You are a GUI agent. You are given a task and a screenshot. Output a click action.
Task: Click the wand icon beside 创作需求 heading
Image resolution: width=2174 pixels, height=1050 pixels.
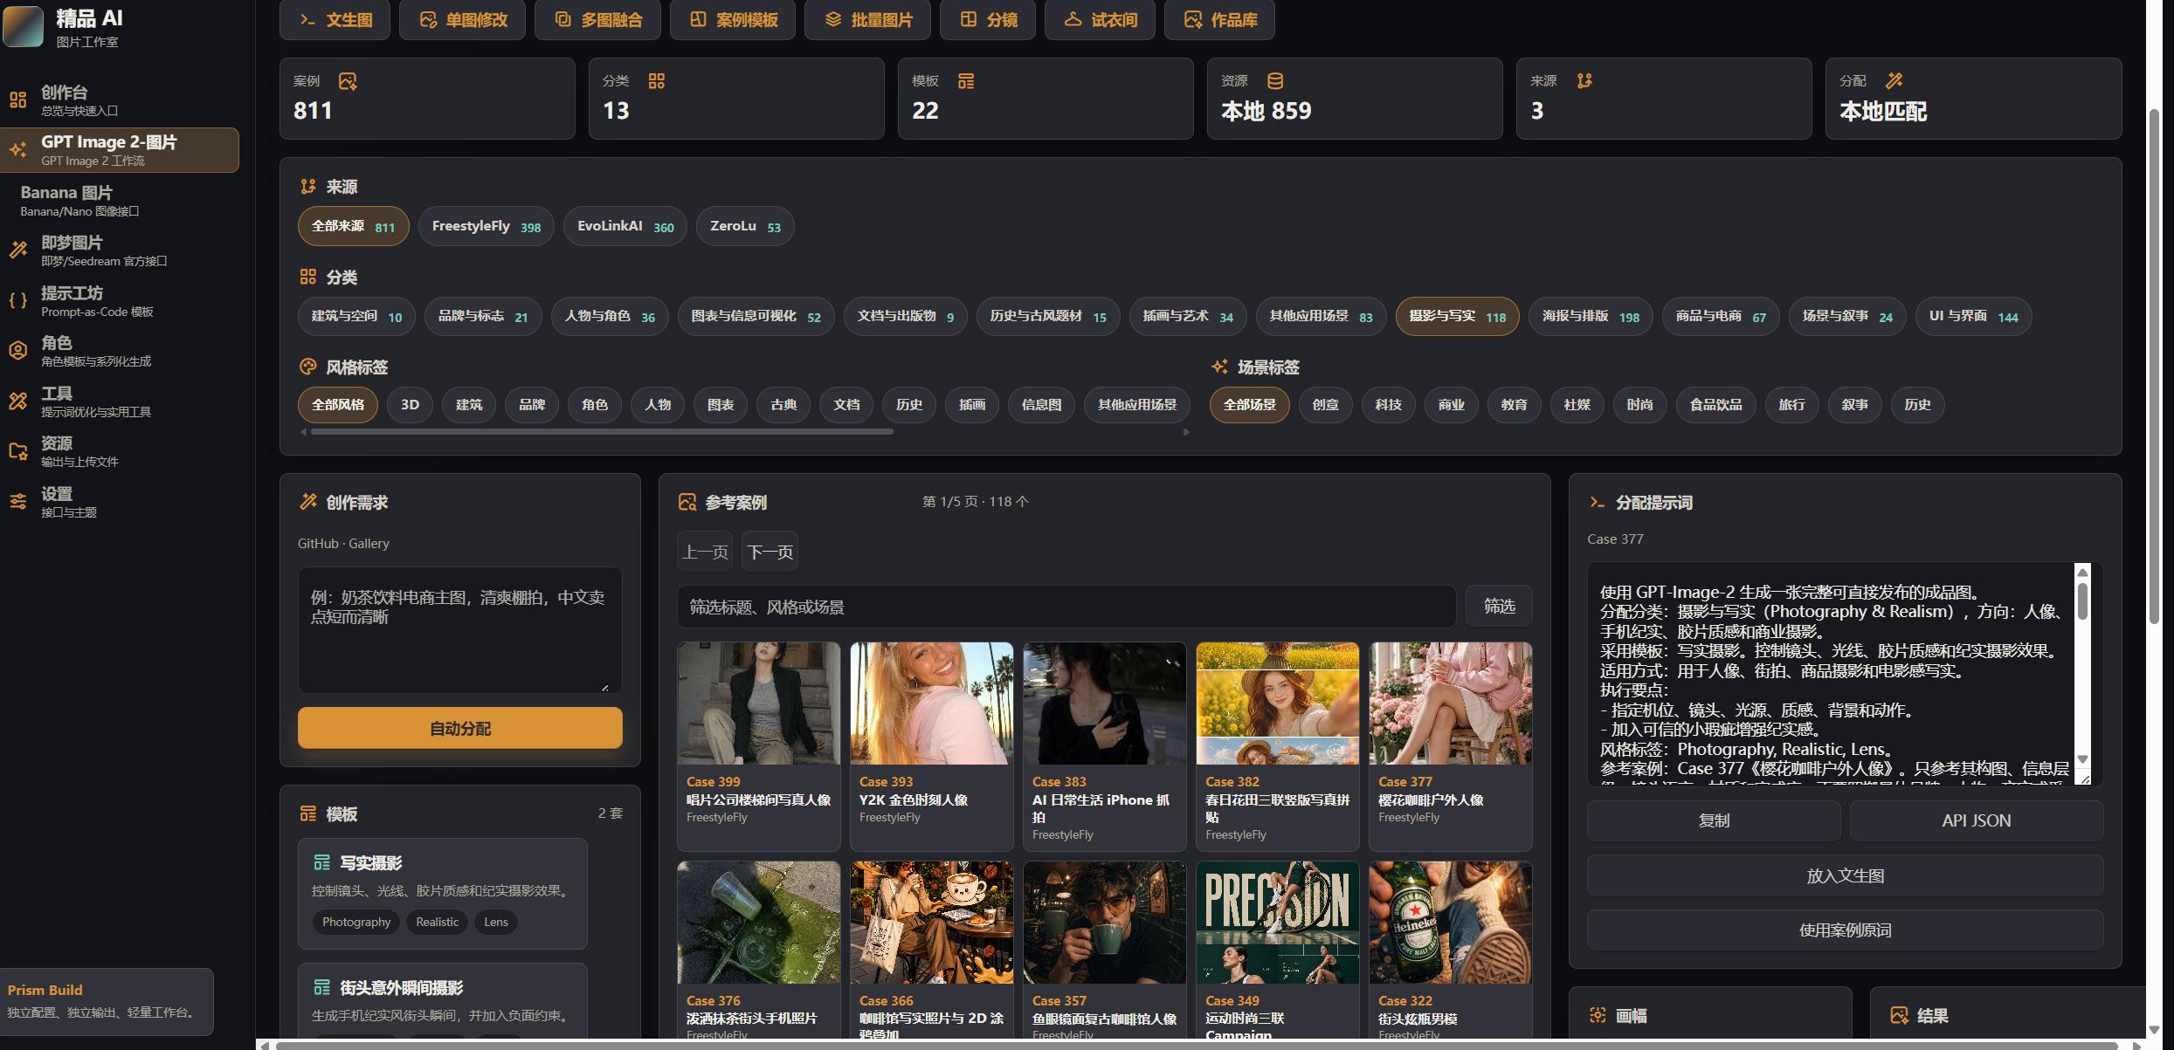point(308,502)
